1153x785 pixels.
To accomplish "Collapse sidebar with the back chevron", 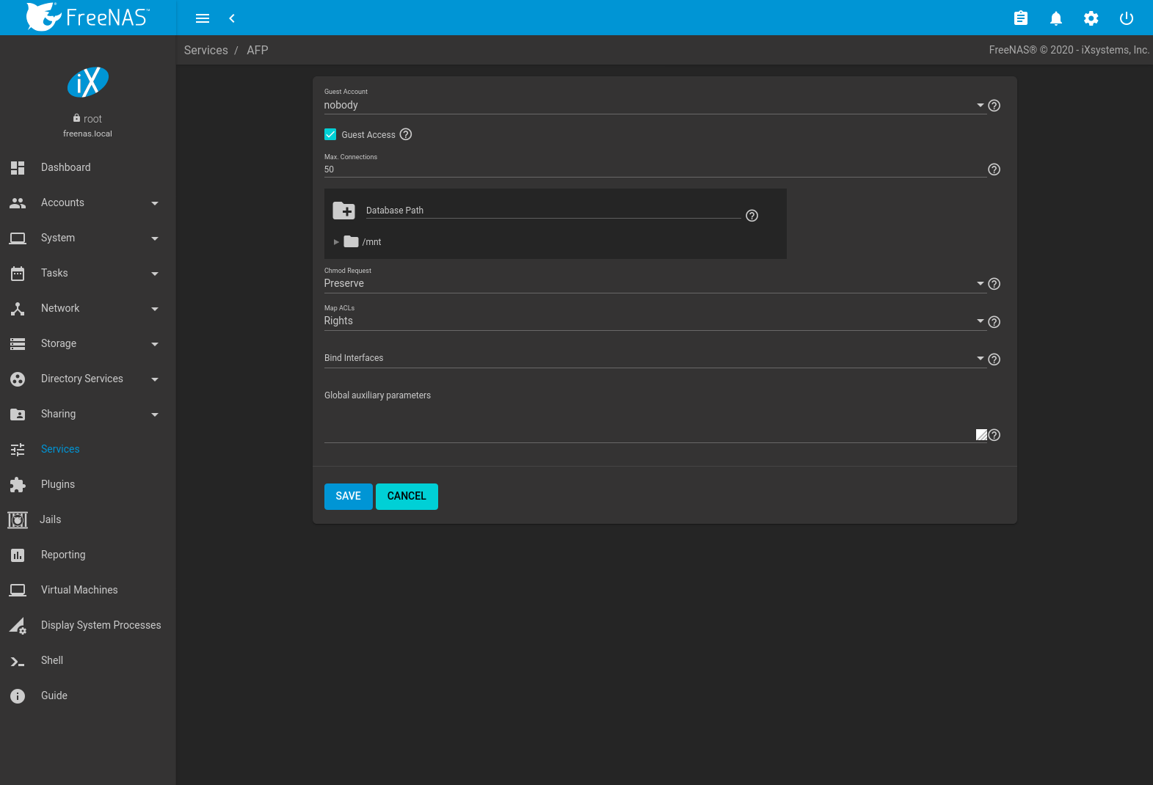I will 232,18.
